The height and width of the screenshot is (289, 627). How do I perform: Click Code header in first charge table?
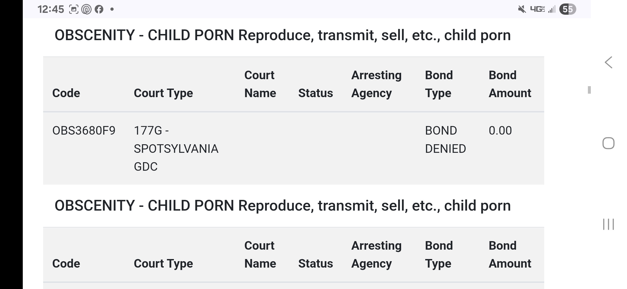click(x=66, y=93)
